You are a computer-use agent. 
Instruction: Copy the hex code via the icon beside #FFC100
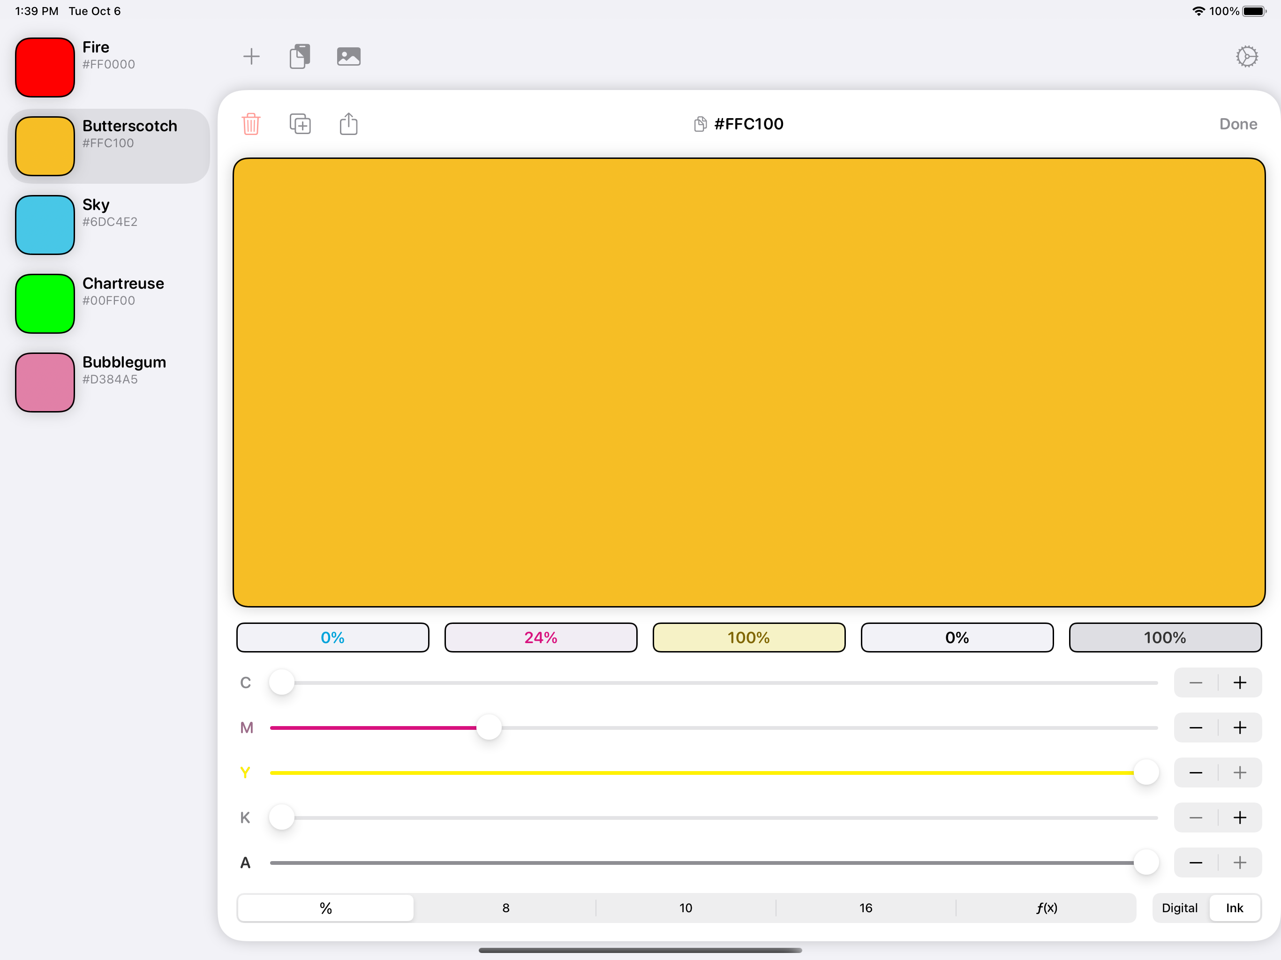coord(700,124)
